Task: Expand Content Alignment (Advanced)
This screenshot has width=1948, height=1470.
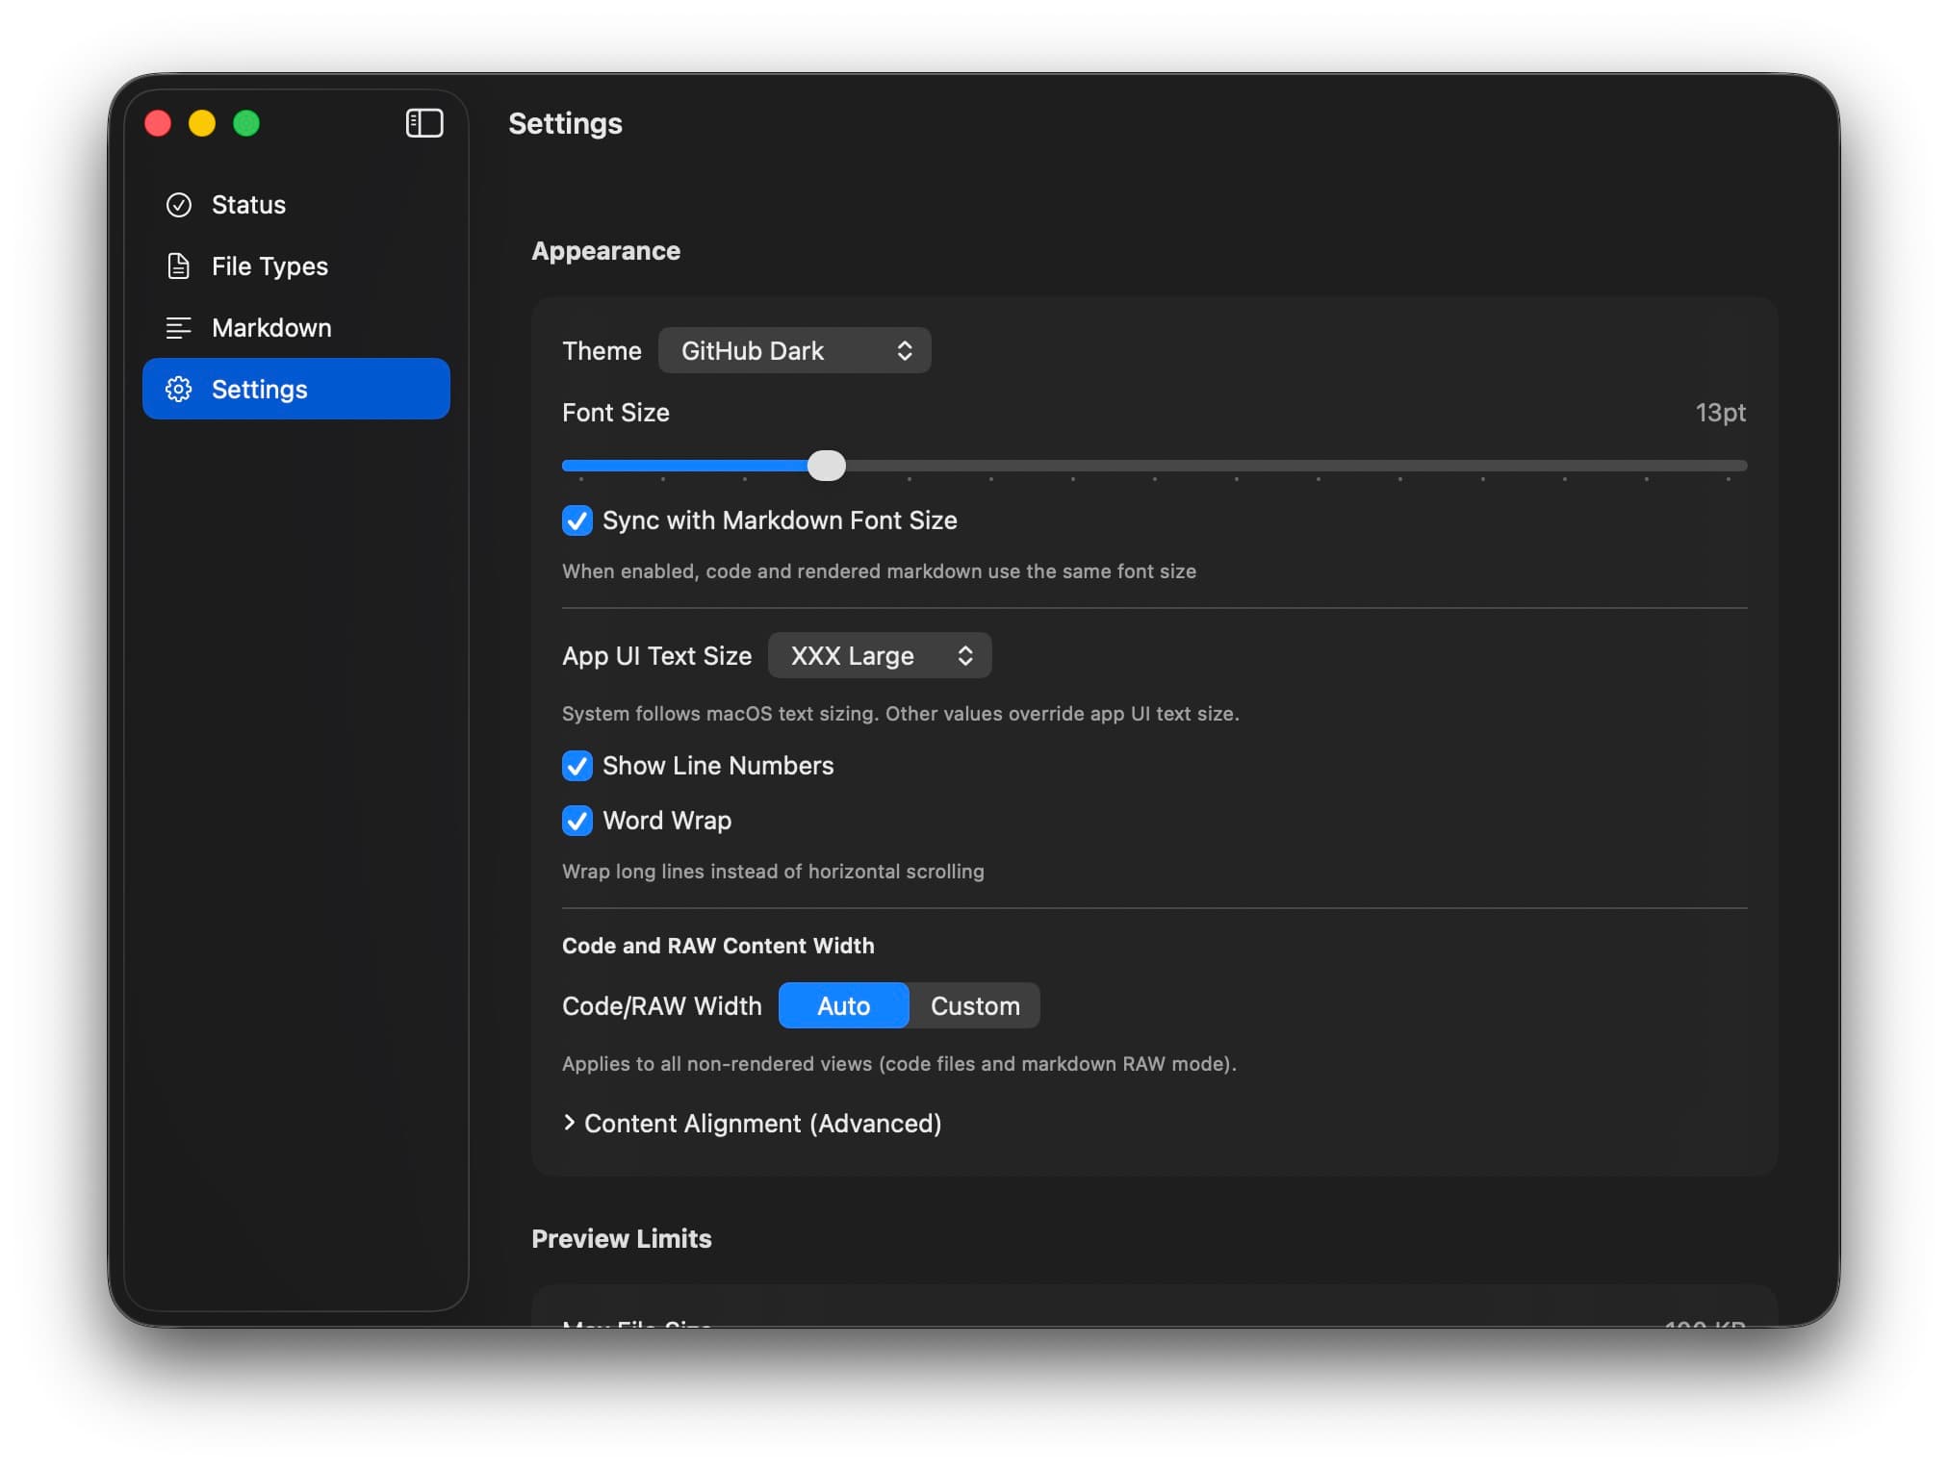Action: [x=752, y=1123]
